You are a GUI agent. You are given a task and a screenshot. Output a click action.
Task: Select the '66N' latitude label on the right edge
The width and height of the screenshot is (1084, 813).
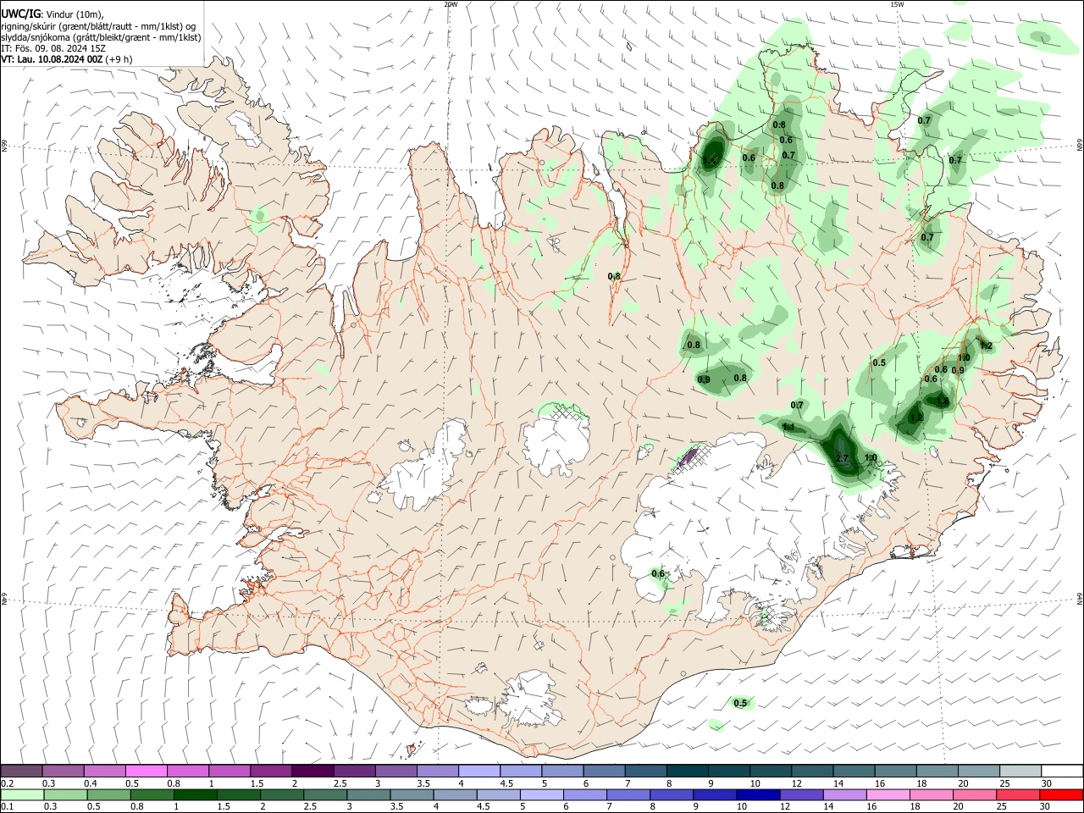coord(1079,146)
